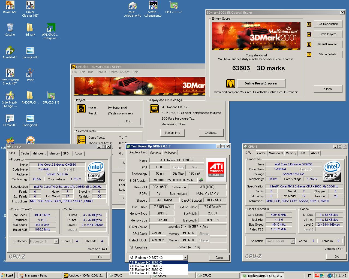The width and height of the screenshot is (349, 279).
Task: Open Processor #1 dropdown in right CPU-Z
Action: pos(293,241)
